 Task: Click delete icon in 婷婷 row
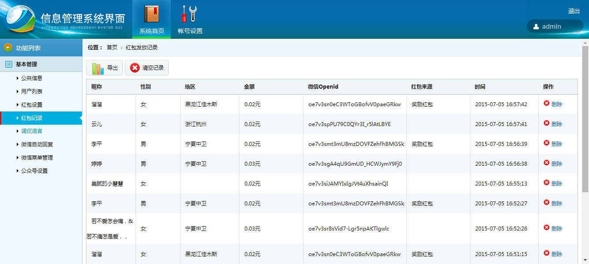[547, 163]
